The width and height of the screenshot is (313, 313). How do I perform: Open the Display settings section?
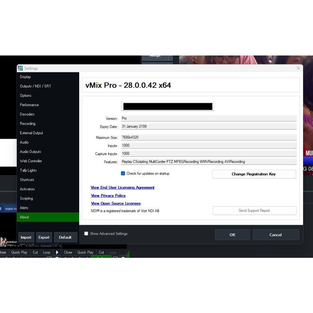pos(48,77)
